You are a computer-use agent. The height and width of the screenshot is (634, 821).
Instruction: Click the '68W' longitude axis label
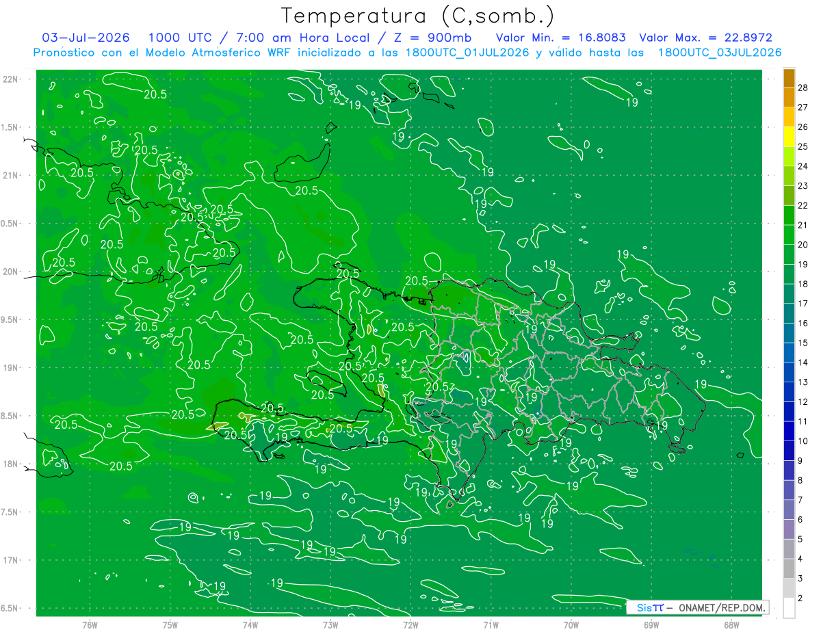pos(731,624)
